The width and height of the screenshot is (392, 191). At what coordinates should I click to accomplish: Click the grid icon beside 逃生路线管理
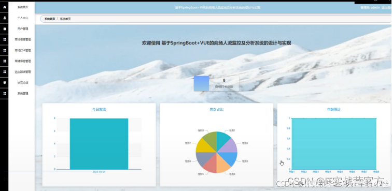coord(5,72)
